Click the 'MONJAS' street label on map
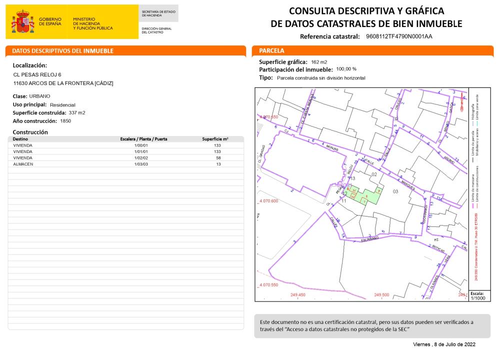Viewport: 500px width, 353px height. pyautogui.click(x=332, y=147)
